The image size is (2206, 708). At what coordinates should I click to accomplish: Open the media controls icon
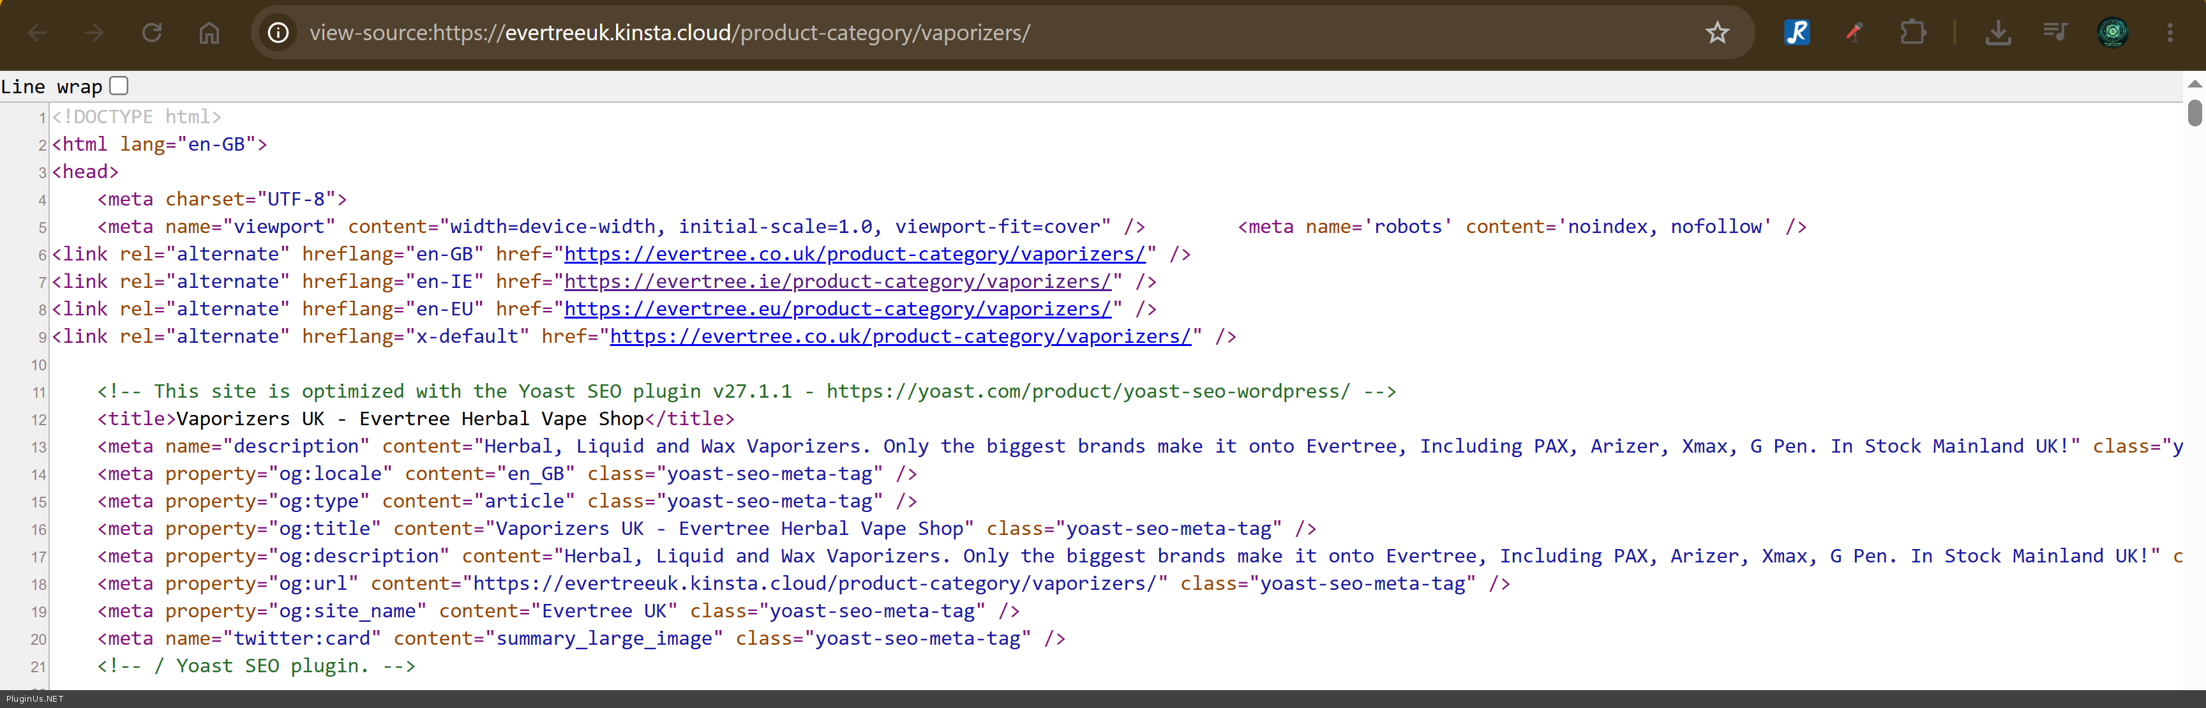2055,33
